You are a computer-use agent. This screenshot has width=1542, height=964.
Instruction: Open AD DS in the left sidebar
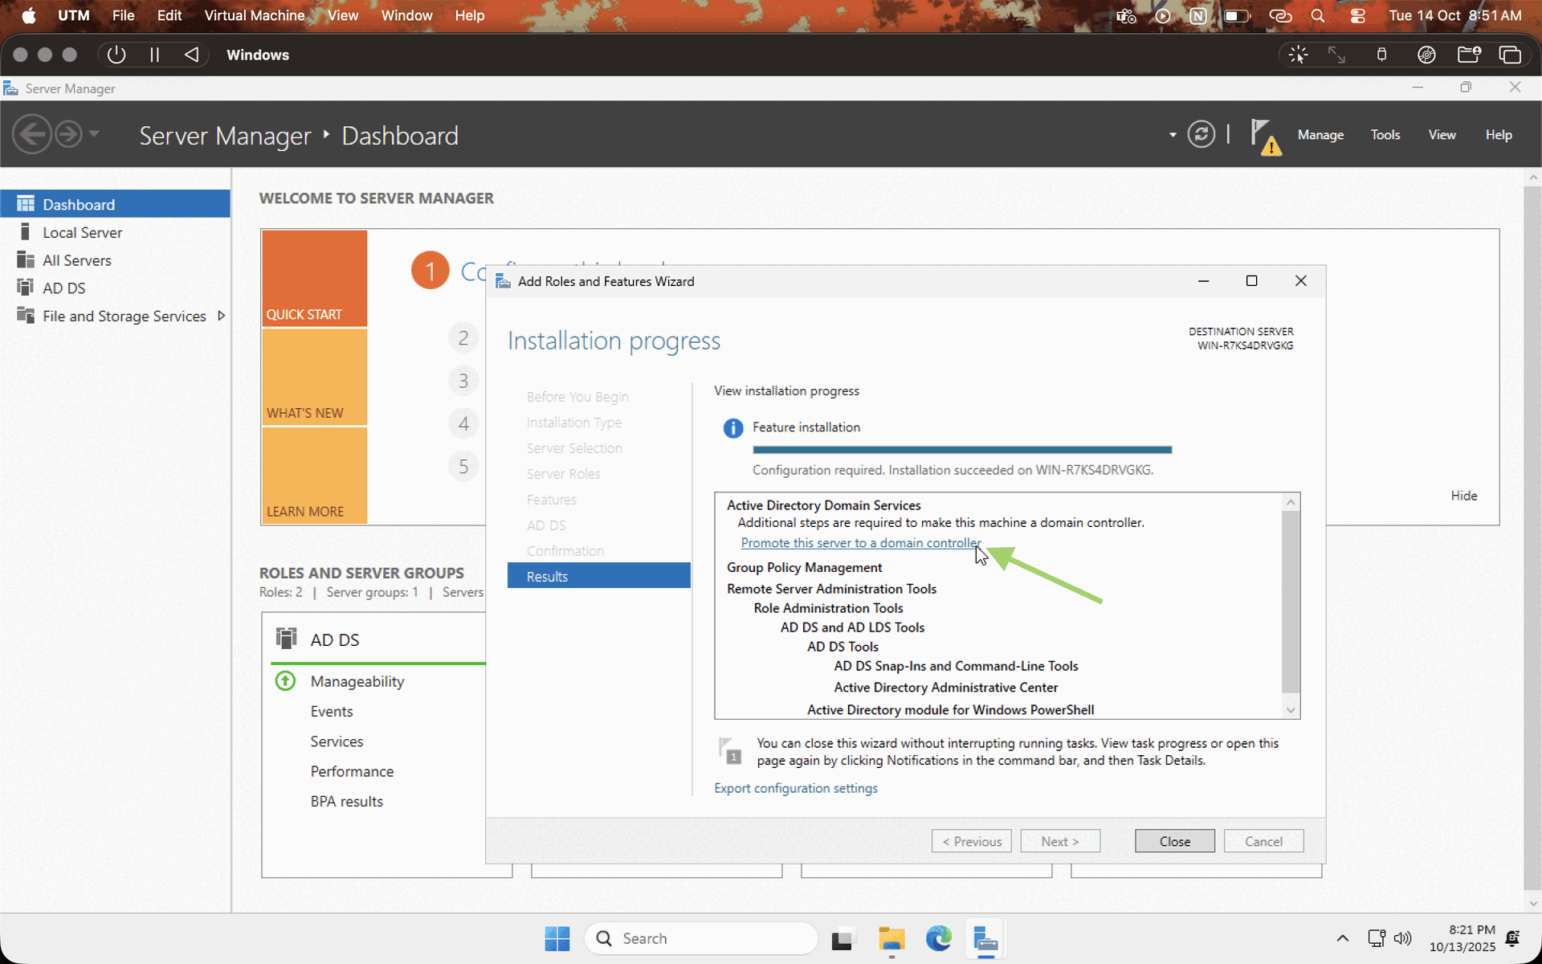63,288
